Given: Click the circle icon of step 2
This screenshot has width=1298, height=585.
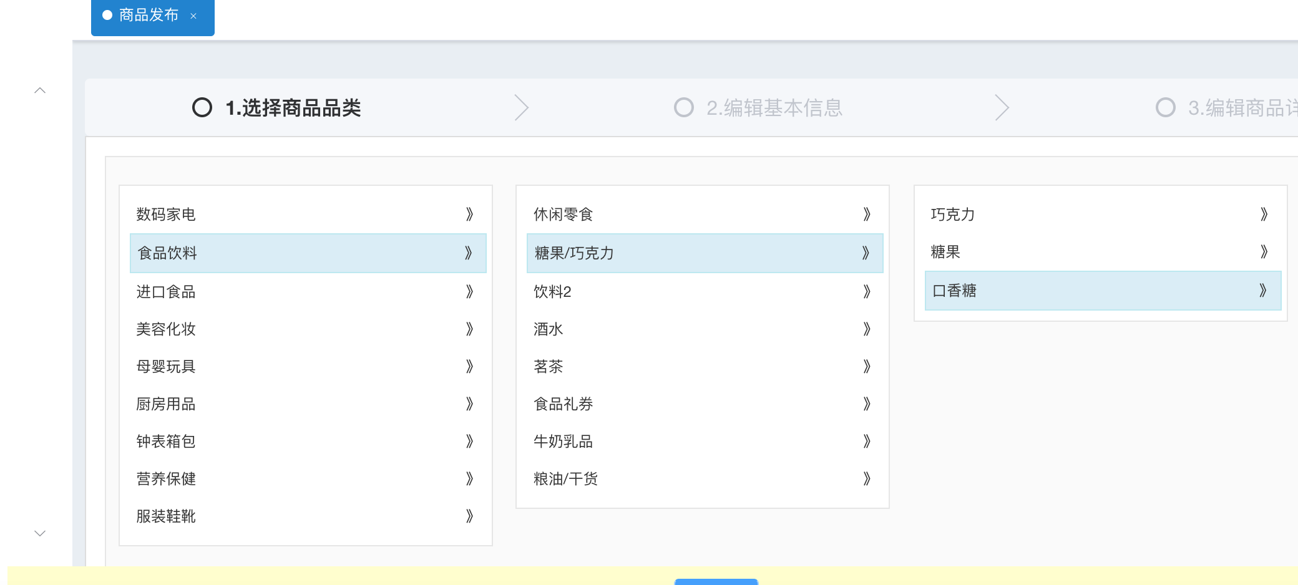Looking at the screenshot, I should click(684, 107).
